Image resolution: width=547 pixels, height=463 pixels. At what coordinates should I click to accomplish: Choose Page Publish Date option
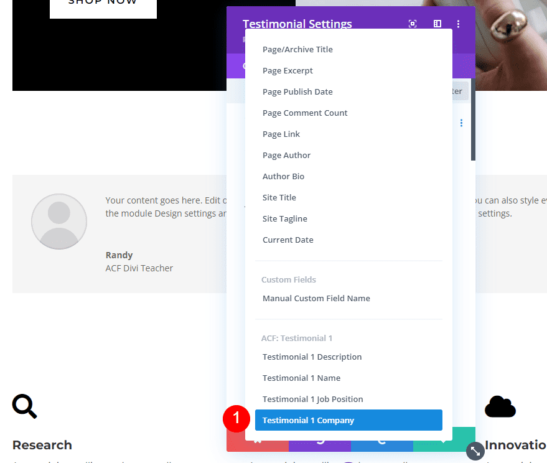point(297,91)
